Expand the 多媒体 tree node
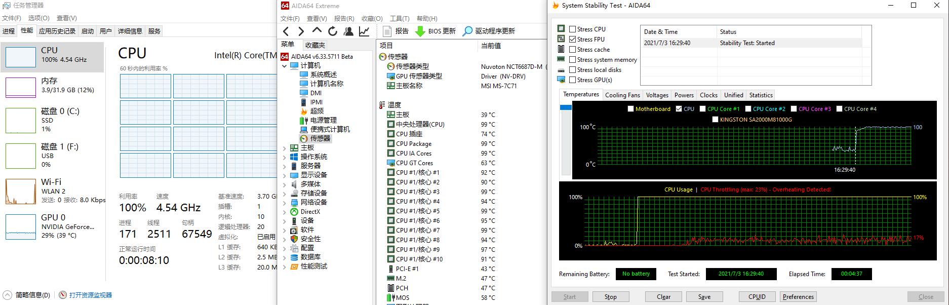The width and height of the screenshot is (949, 305). [x=284, y=184]
